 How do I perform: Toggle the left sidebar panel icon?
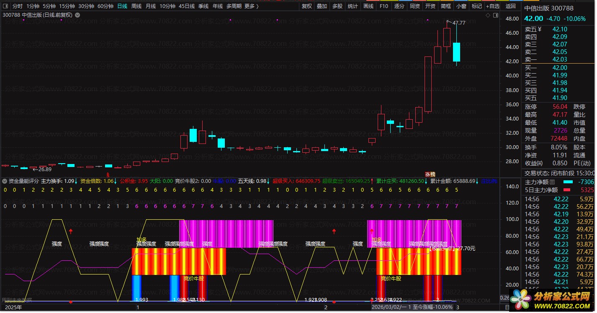(5, 6)
